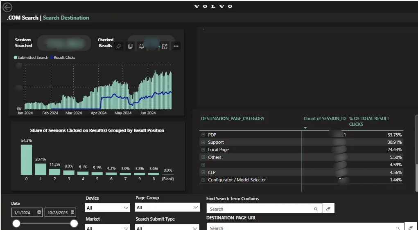
Task: Open the Page Group dropdown
Action: (167, 208)
